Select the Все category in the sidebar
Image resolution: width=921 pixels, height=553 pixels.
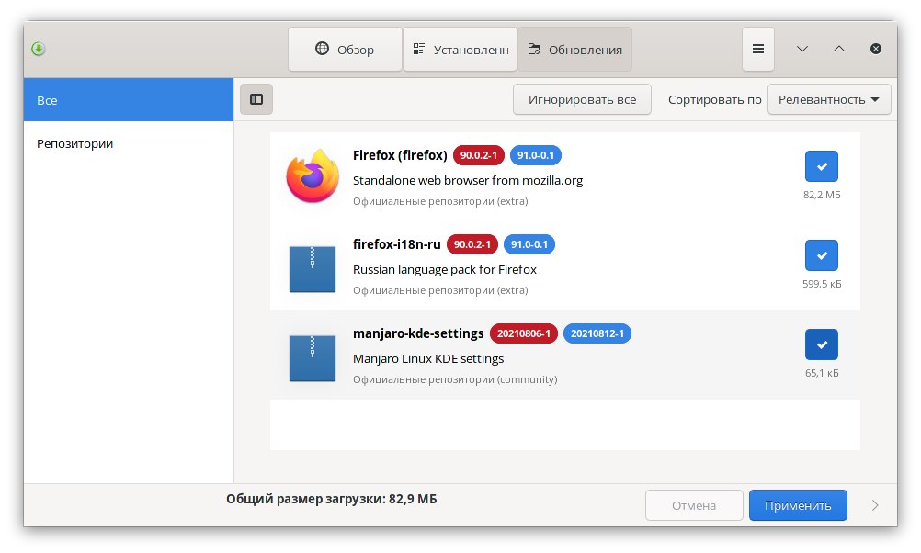129,100
